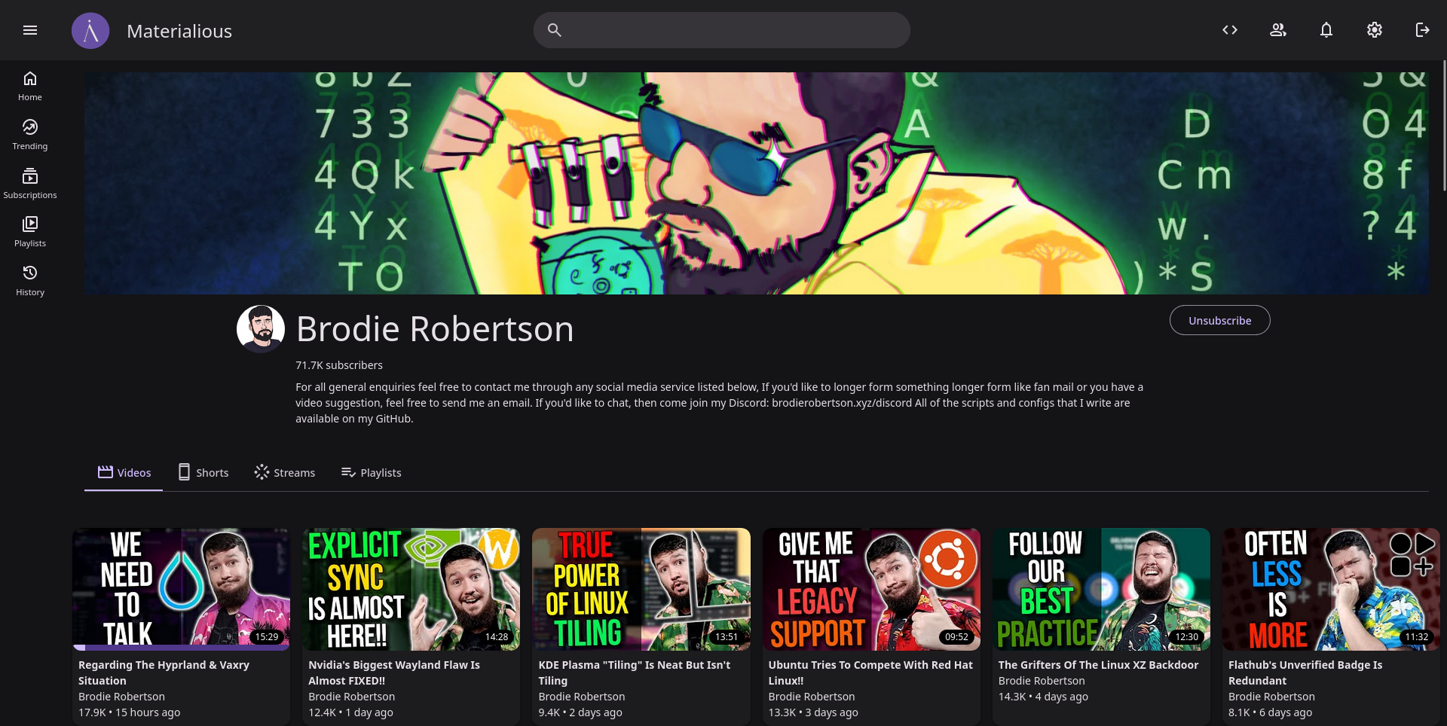Click '17.9K • 15 hours ago' text

tap(129, 712)
